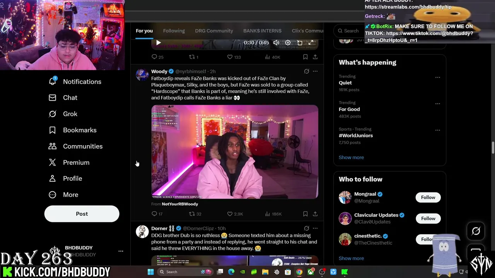This screenshot has width=495, height=278.
Task: Show more trends under What's happening
Action: tap(351, 158)
